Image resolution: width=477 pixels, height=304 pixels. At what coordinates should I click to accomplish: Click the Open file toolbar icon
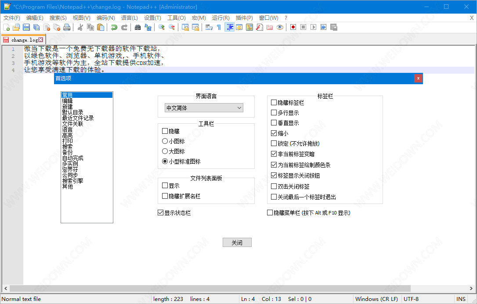pyautogui.click(x=16, y=27)
